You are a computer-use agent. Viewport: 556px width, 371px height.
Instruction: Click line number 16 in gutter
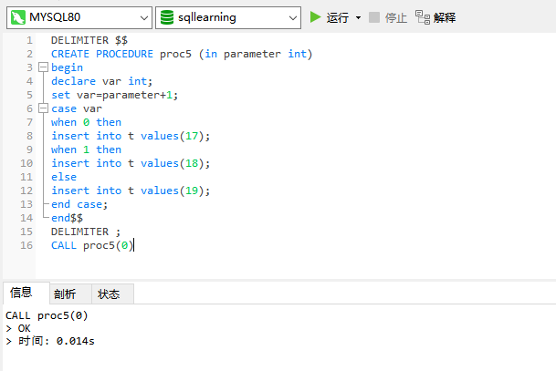tap(26, 245)
